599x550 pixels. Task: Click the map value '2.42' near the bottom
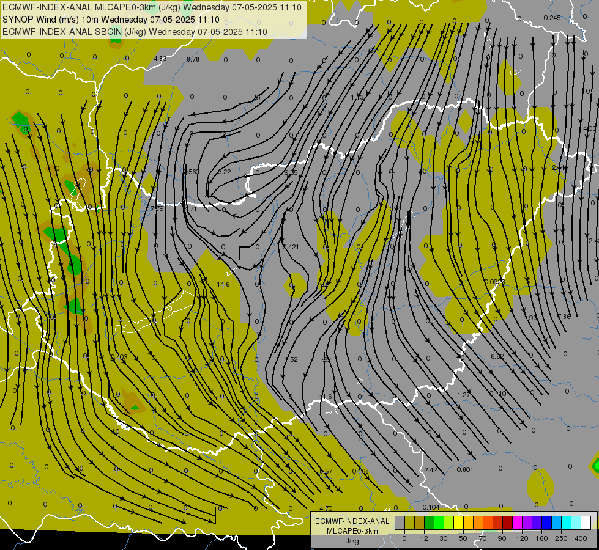click(431, 470)
